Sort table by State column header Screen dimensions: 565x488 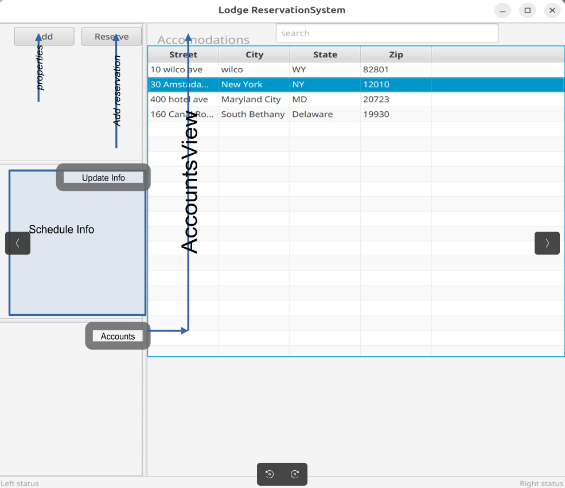pyautogui.click(x=325, y=55)
